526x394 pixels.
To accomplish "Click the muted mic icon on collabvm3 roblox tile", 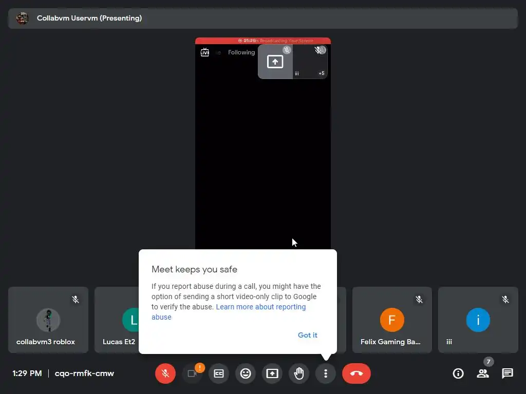I will pos(76,299).
